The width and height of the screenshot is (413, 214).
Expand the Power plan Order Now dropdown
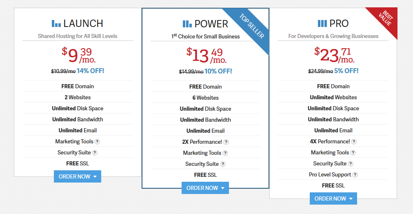[x=205, y=188]
